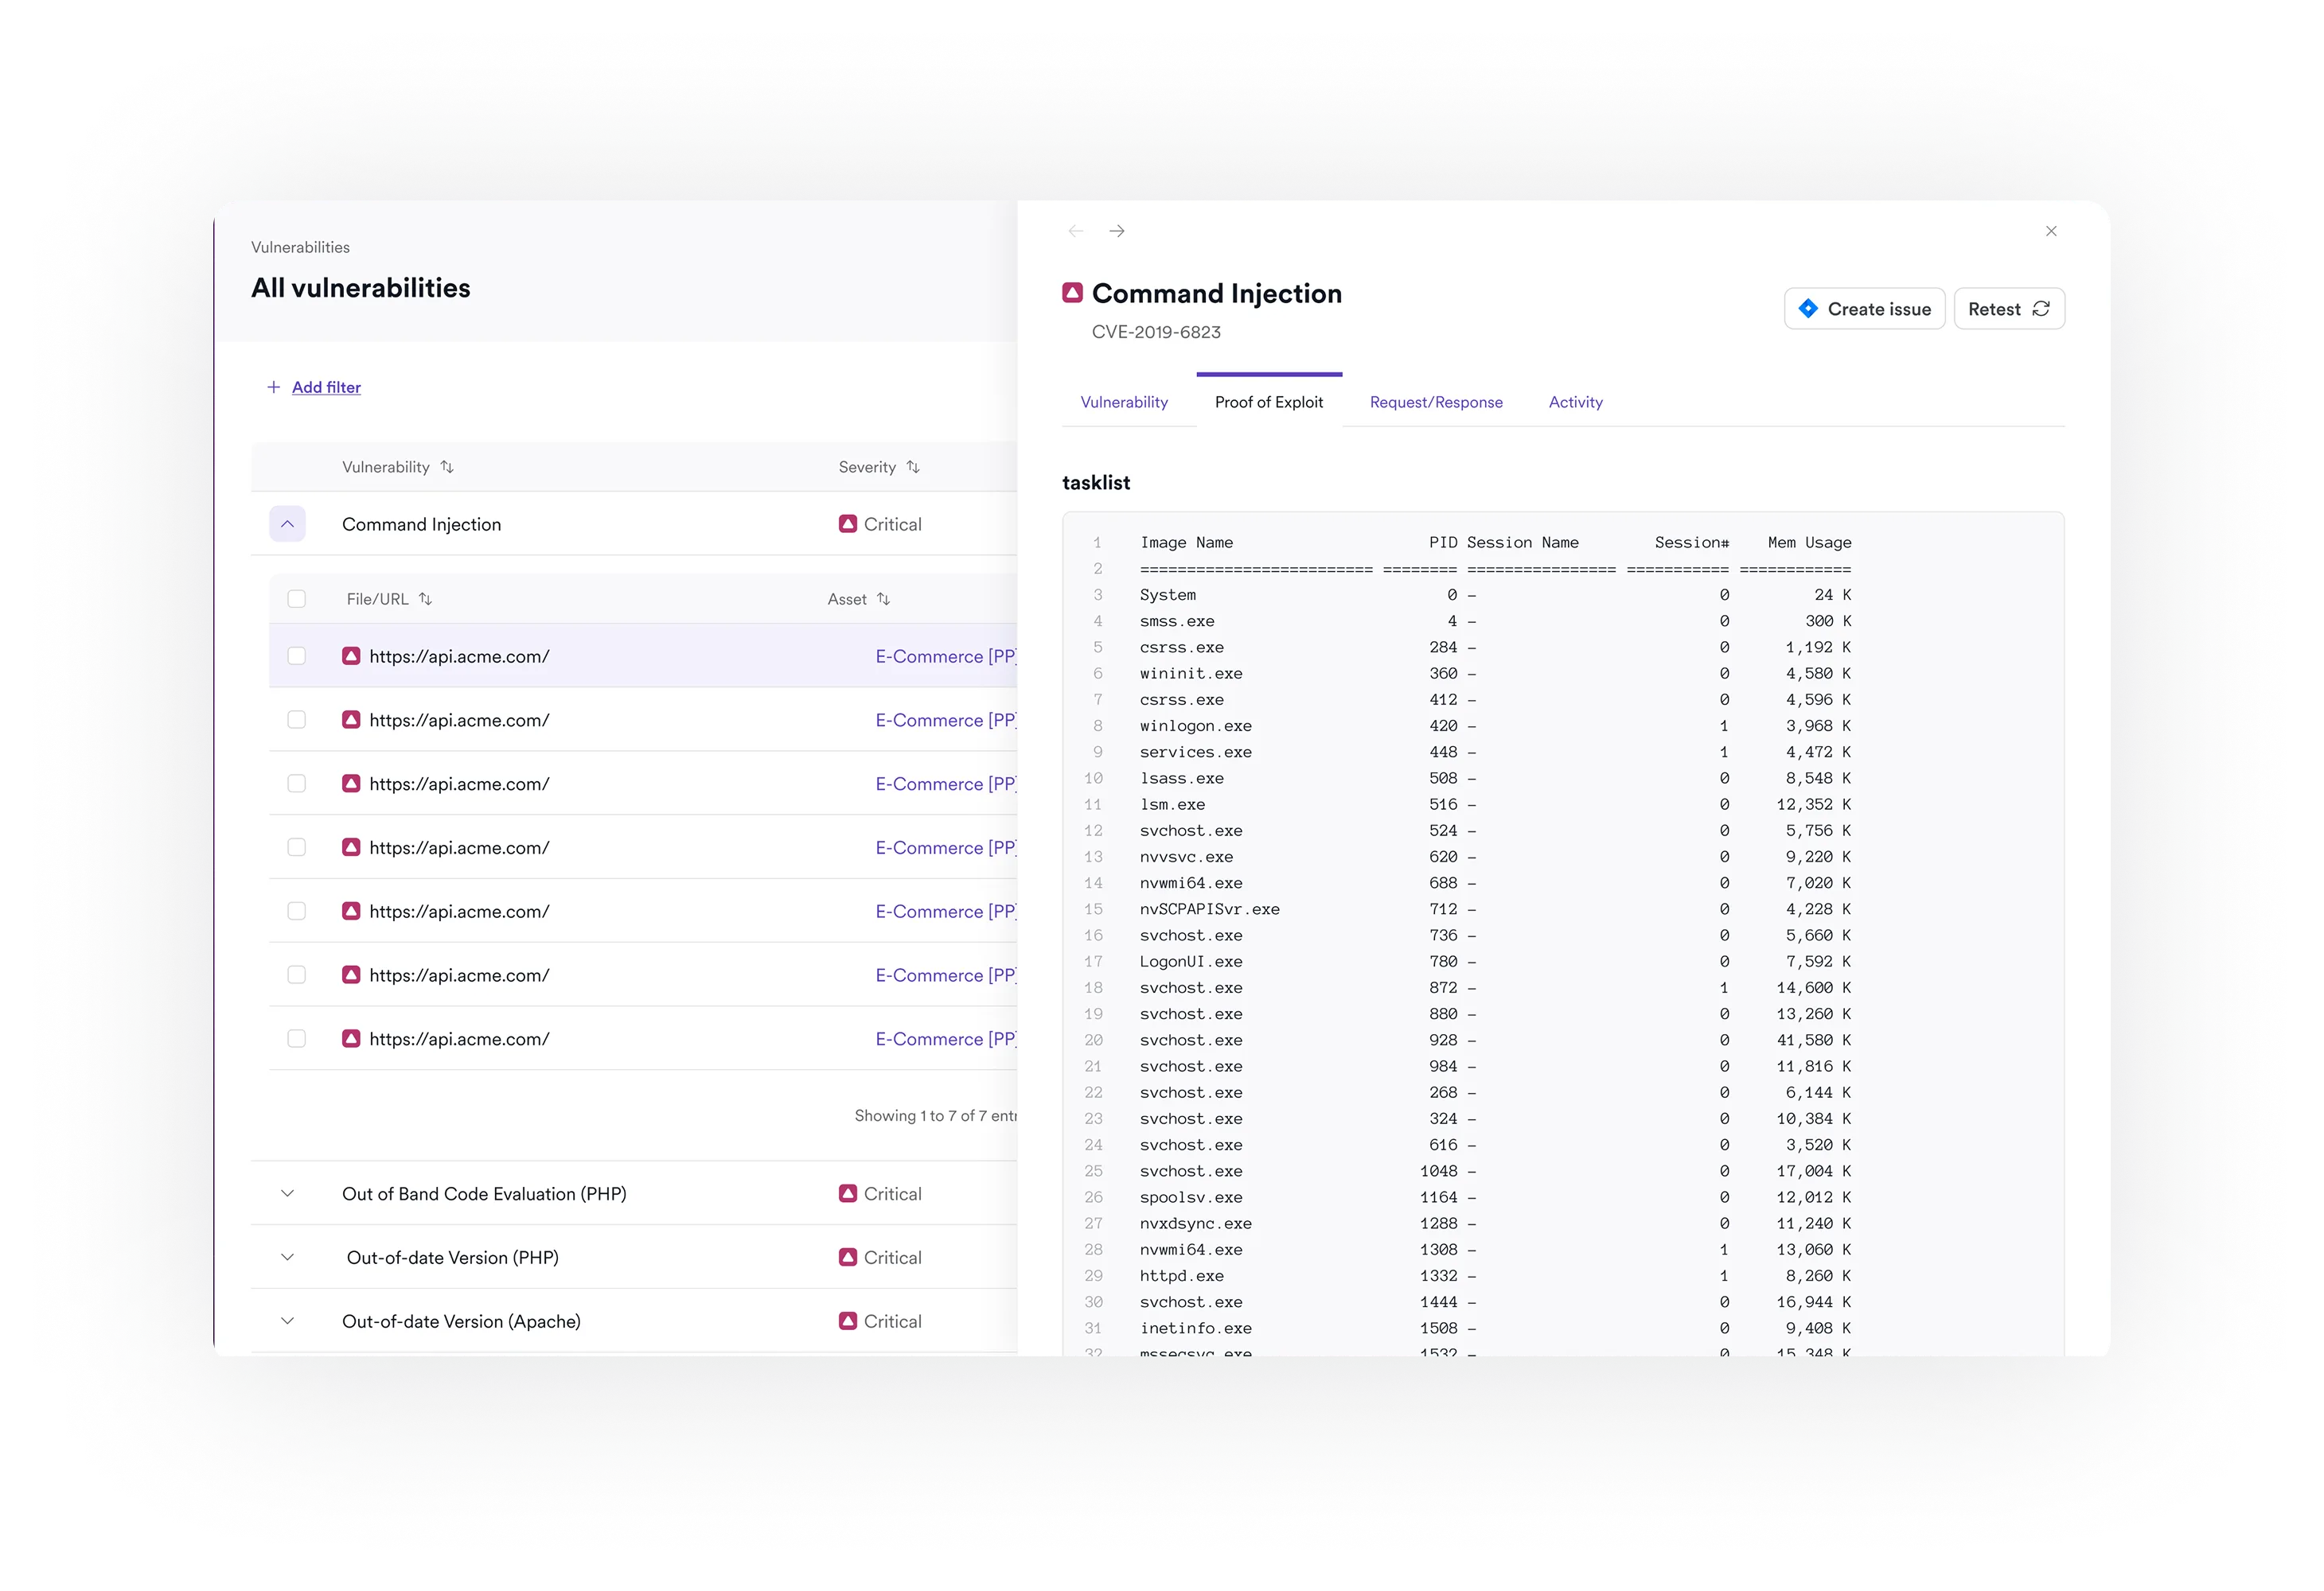Toggle the select-all checkbox in File/URL header

(296, 599)
